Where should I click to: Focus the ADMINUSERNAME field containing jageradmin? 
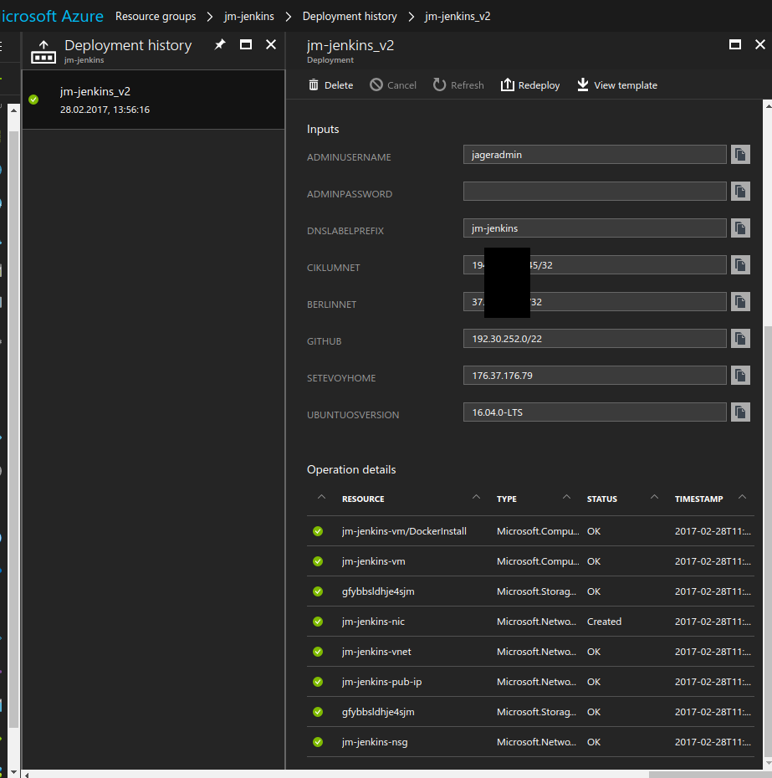click(x=595, y=154)
